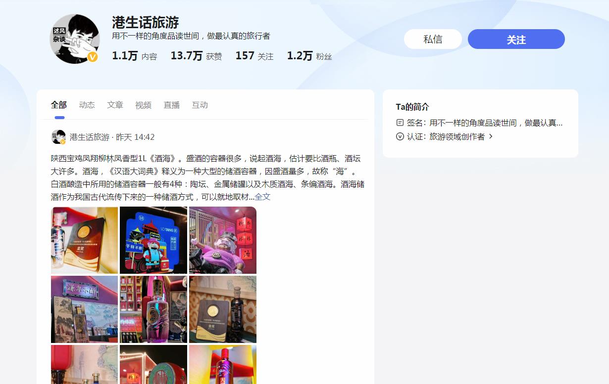Follow the account with 关注 button

pyautogui.click(x=516, y=39)
